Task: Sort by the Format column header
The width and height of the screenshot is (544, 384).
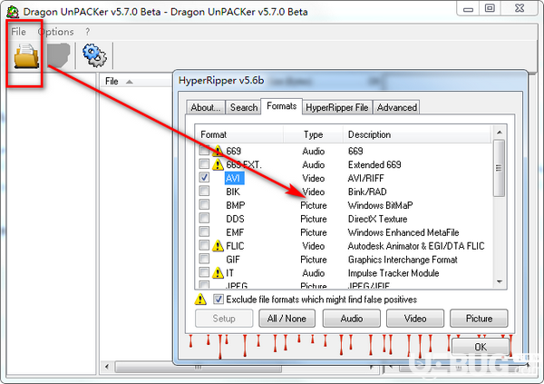Action: click(x=239, y=134)
